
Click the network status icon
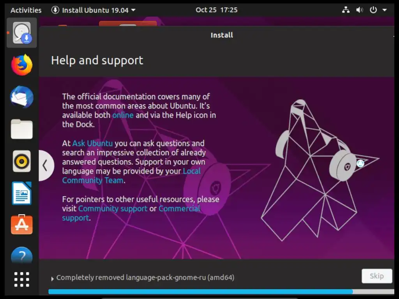pos(346,10)
